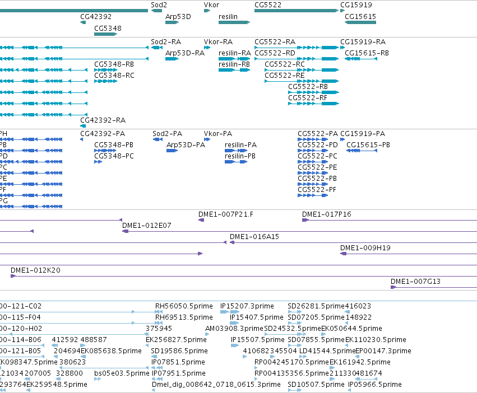The width and height of the screenshot is (477, 393).
Task: Open EST EK256827.5prime
Action: coord(176,340)
